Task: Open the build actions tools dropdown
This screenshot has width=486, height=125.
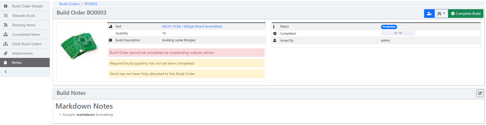Action: [x=441, y=14]
